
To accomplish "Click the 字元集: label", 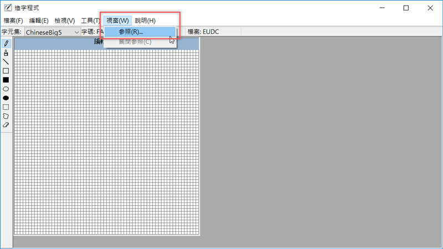I will [11, 32].
